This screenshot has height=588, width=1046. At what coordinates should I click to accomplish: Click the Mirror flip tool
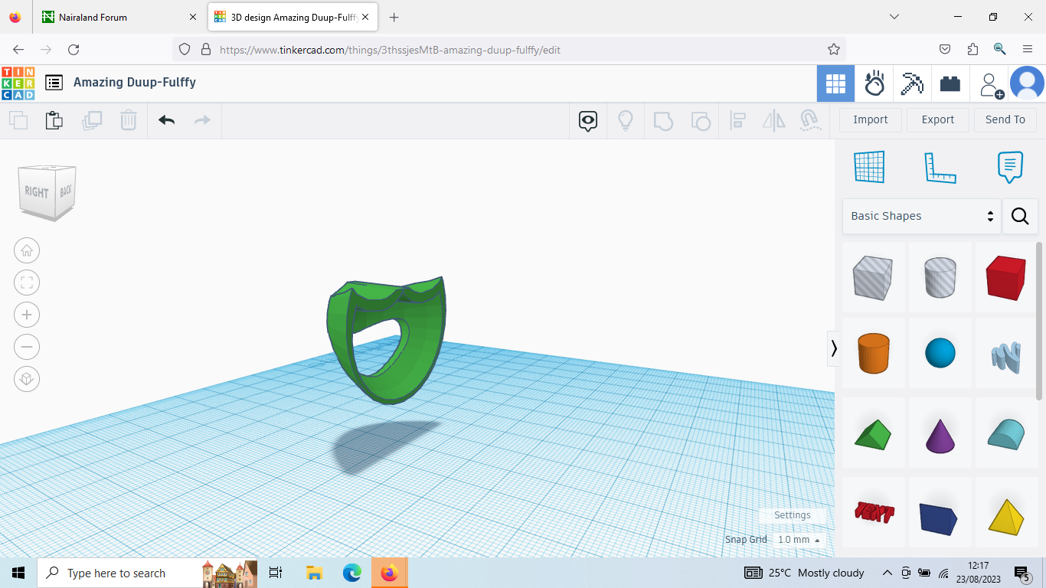773,120
